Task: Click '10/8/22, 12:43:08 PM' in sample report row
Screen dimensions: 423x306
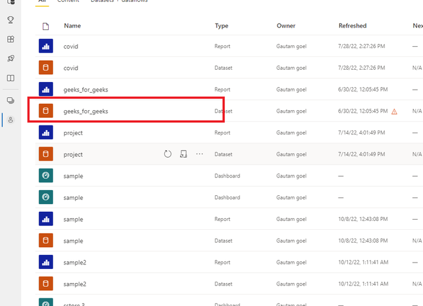Action: pos(363,220)
